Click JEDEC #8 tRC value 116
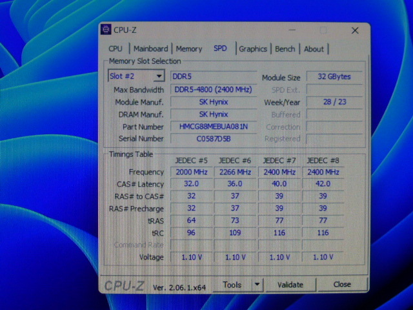This screenshot has width=413, height=310. coord(323,232)
